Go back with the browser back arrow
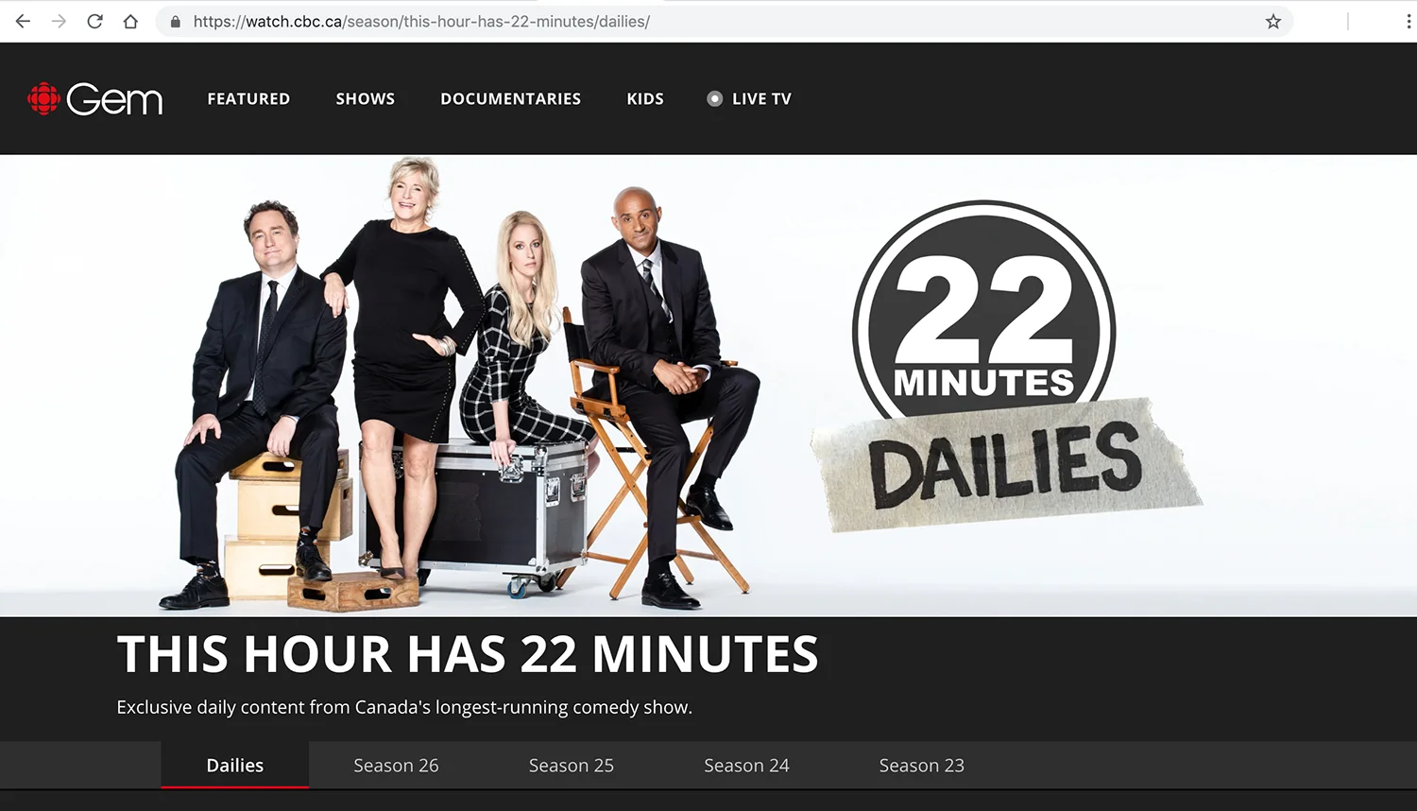1417x811 pixels. pos(23,21)
